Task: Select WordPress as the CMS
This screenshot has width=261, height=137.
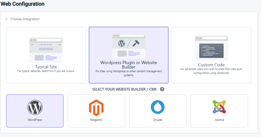Action: click(35, 111)
